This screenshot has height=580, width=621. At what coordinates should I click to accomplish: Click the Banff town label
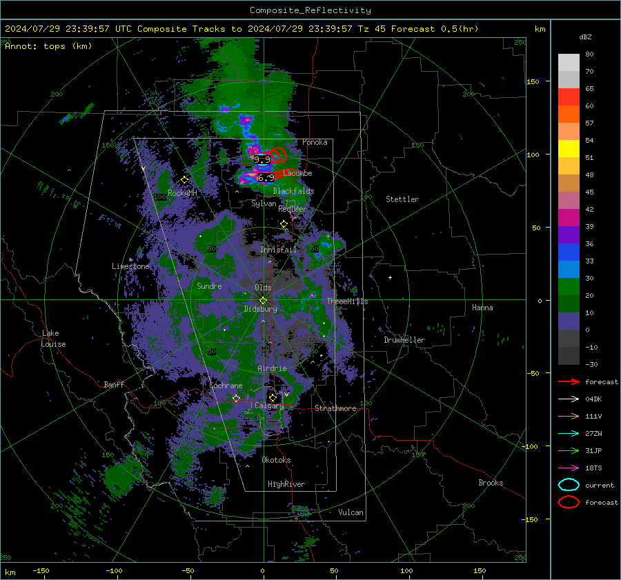114,384
